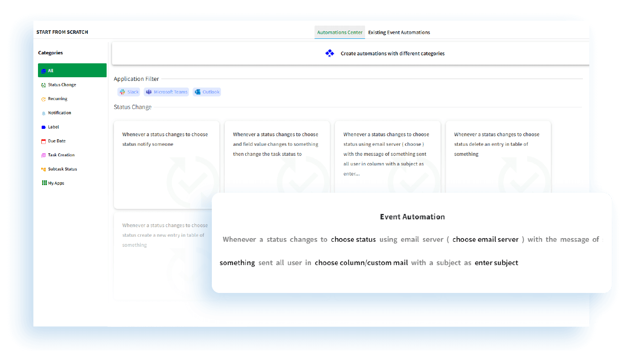Select the Status Change category icon
The width and height of the screenshot is (625, 351).
point(43,85)
